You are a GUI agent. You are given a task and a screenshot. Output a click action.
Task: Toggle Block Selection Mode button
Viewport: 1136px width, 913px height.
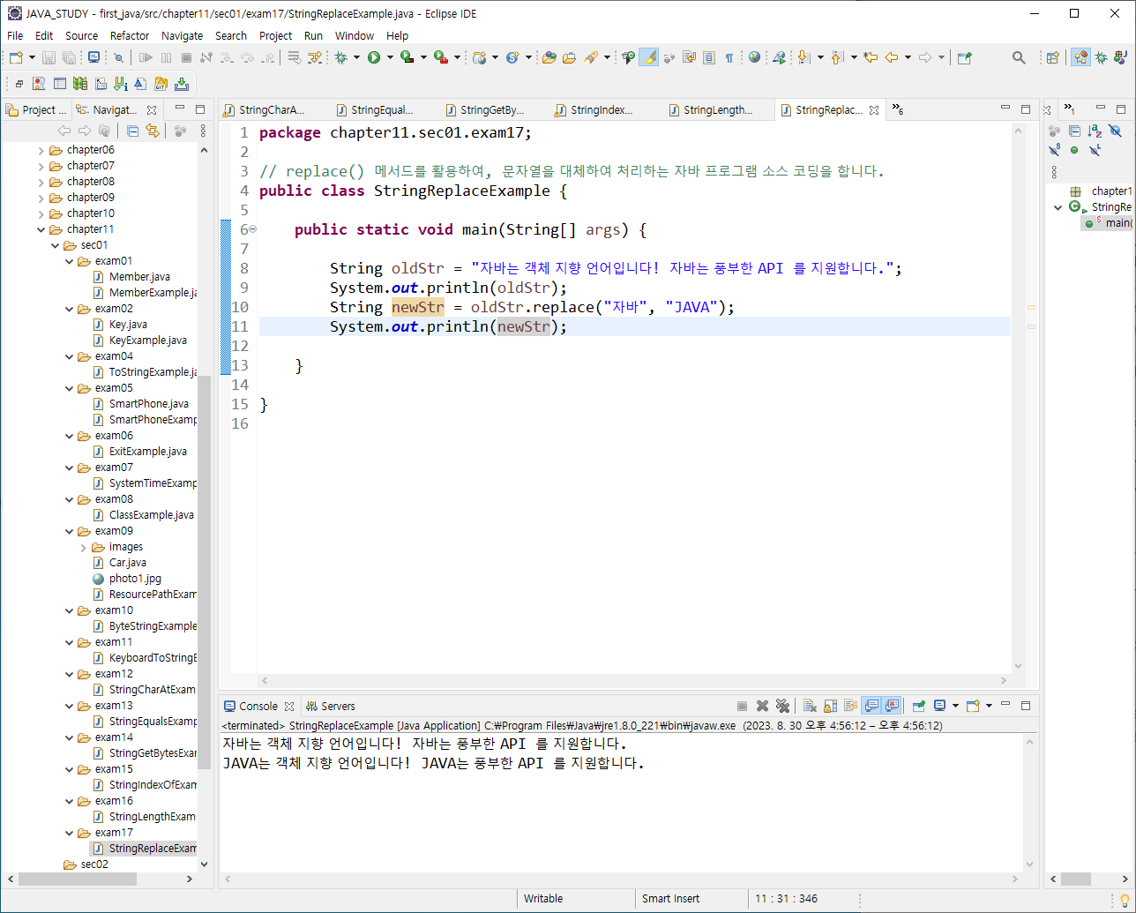709,57
